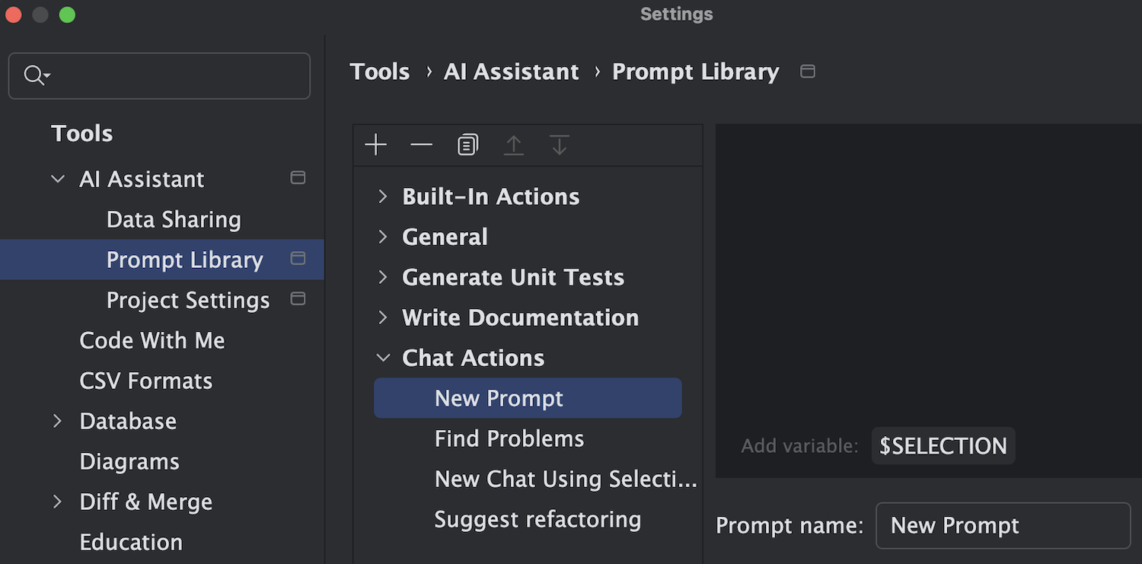Expand the Built-In Actions group
1142x564 pixels.
[383, 196]
